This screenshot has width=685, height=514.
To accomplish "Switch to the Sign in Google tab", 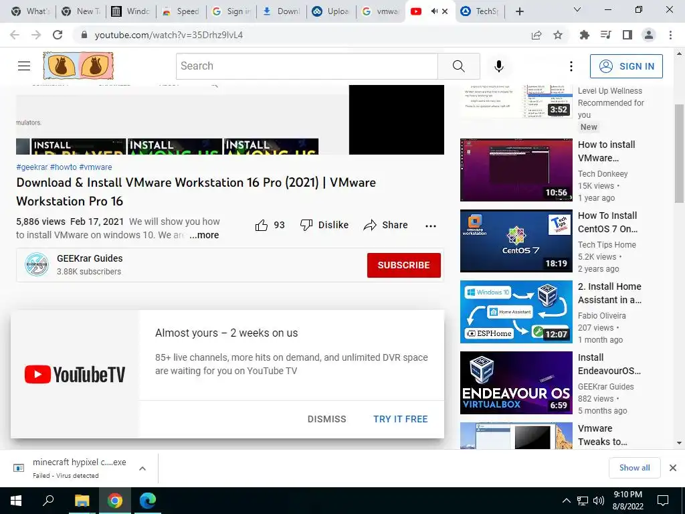I will [231, 11].
